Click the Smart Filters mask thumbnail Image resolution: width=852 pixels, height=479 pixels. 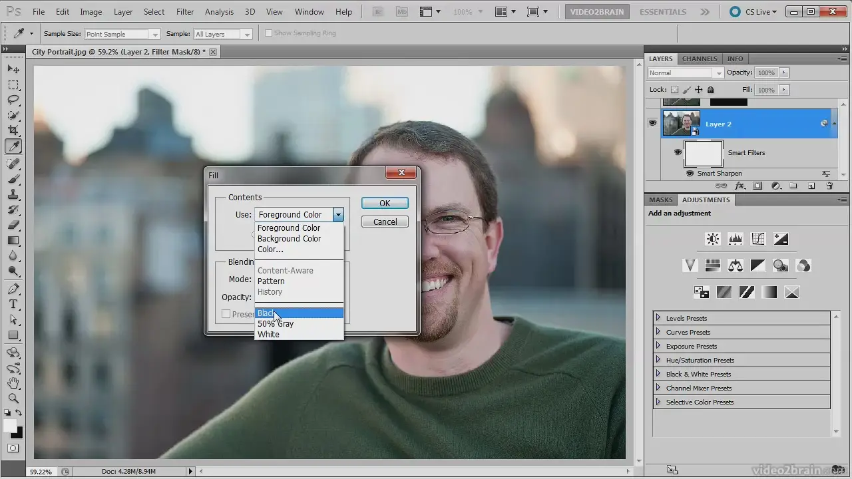coord(704,153)
